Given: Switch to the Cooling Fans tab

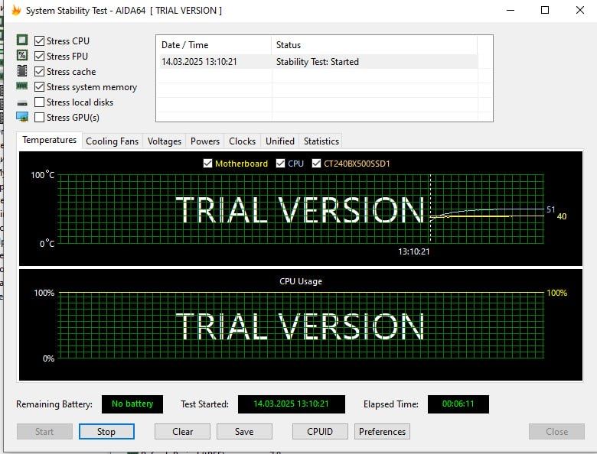Looking at the screenshot, I should click(x=112, y=141).
